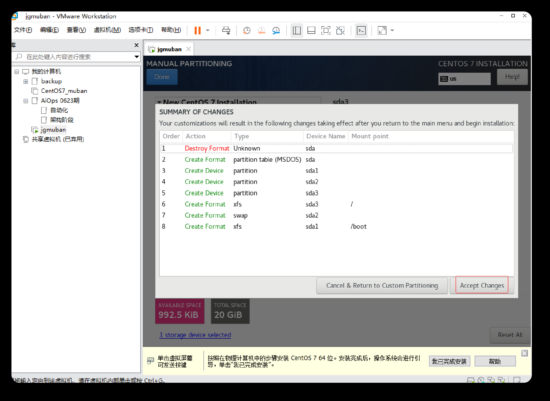Screen dimensions: 550x401
Task: Click the AVAILABLE SPACE 992.5 KiB box
Action: click(x=180, y=311)
